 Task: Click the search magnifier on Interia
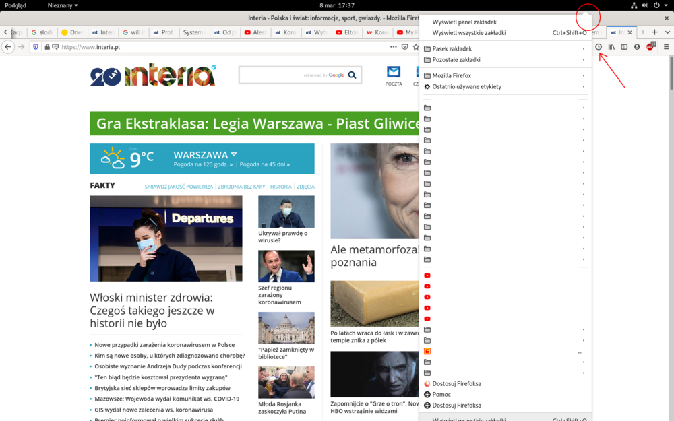tap(352, 75)
